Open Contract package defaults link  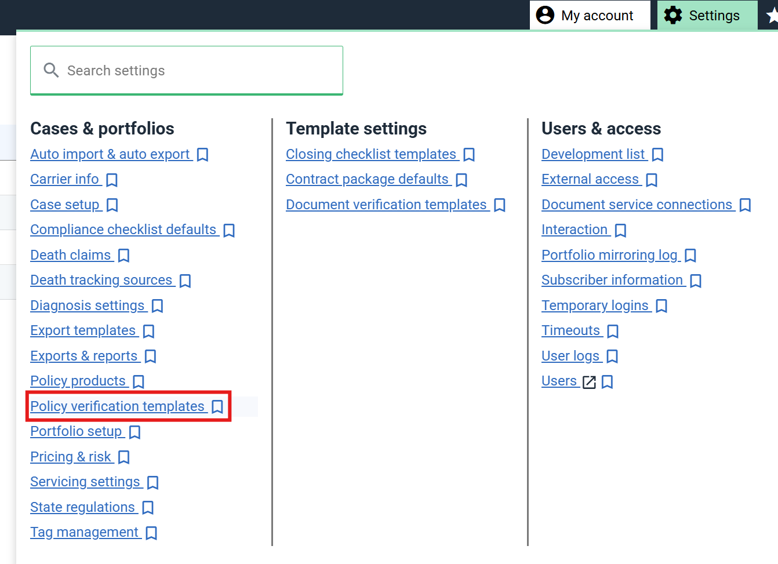tap(367, 179)
